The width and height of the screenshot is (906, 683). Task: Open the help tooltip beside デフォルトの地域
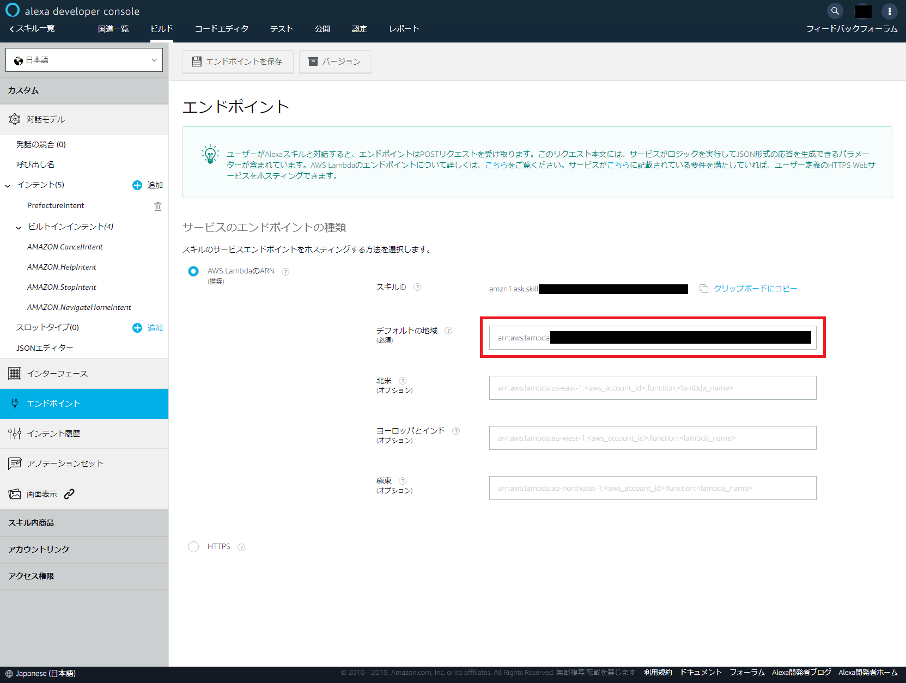pyautogui.click(x=448, y=330)
